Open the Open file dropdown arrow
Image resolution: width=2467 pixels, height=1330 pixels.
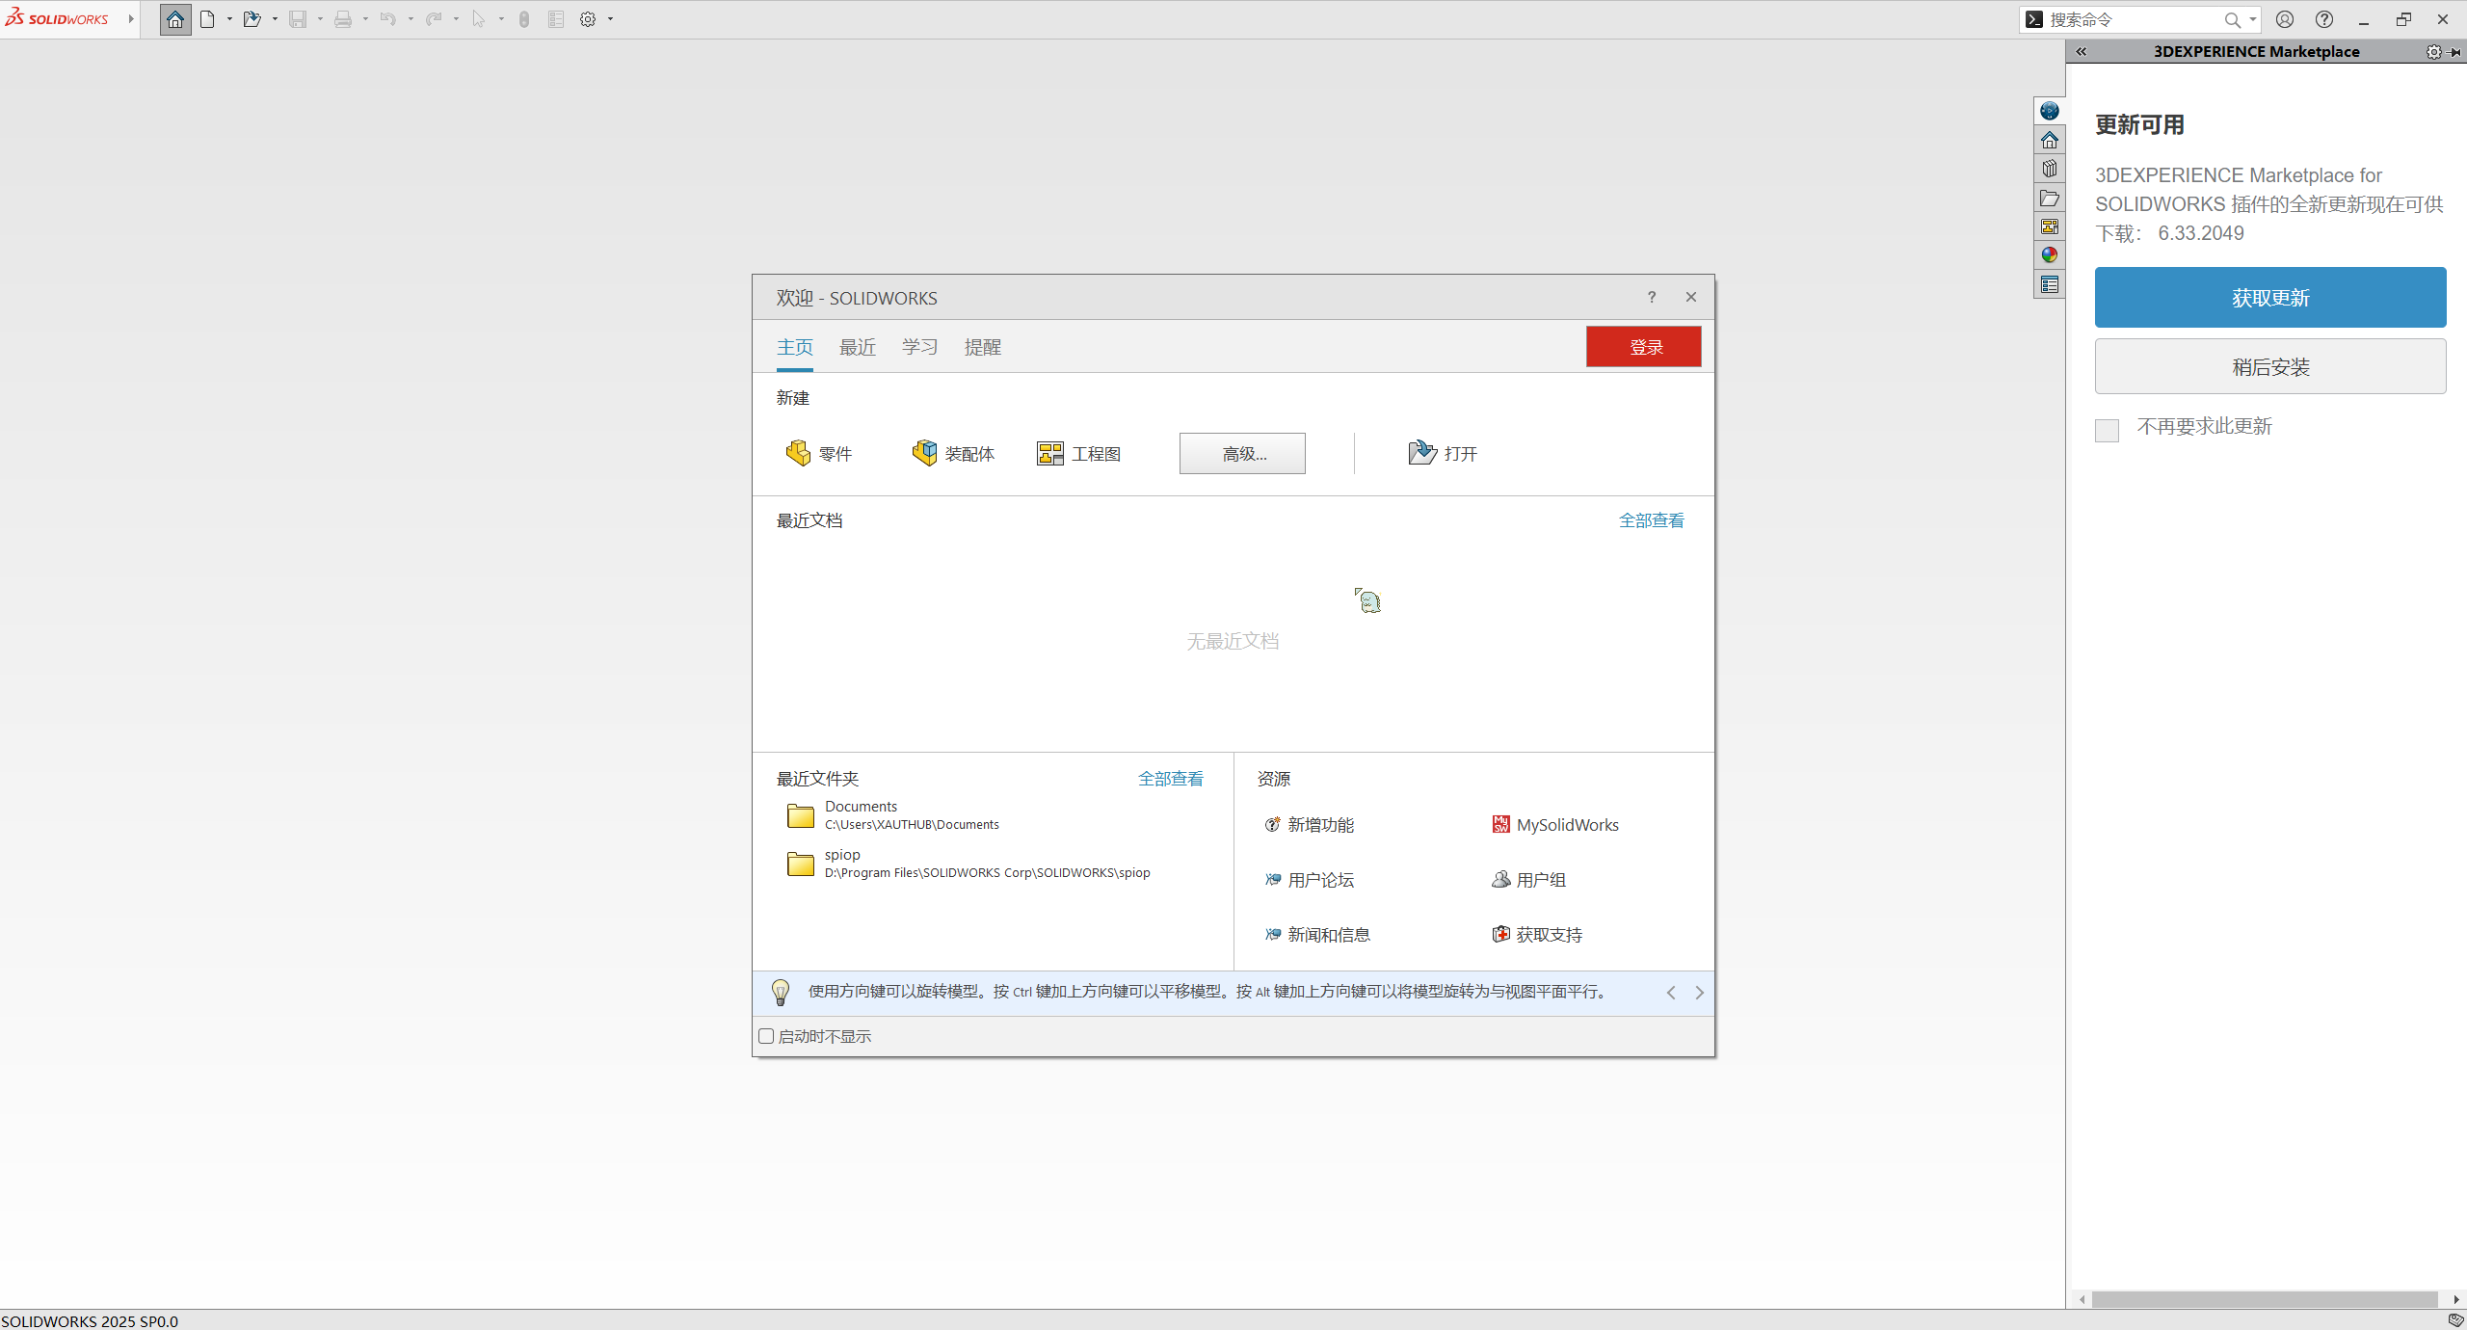click(x=275, y=19)
